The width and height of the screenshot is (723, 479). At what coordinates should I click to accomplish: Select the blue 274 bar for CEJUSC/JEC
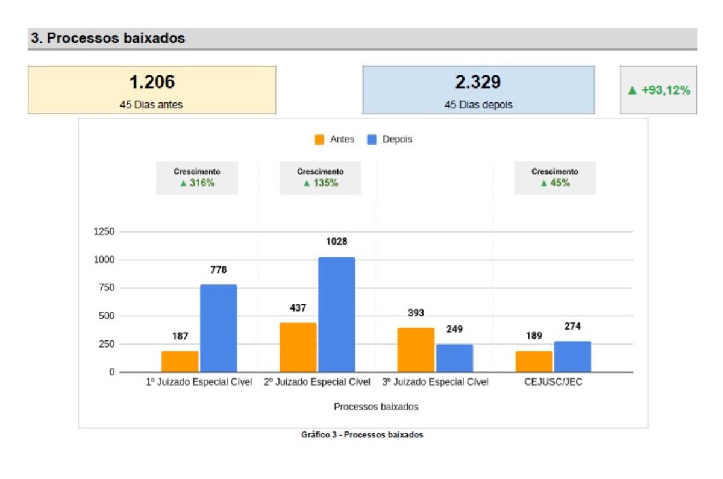click(x=572, y=357)
